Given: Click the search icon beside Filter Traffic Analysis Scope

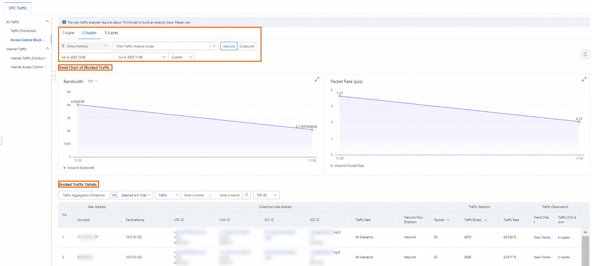Looking at the screenshot, I should click(214, 46).
